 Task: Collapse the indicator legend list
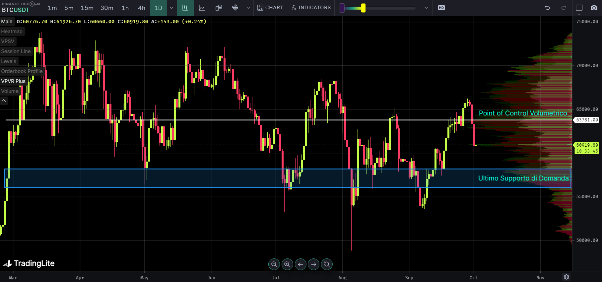pos(4,101)
